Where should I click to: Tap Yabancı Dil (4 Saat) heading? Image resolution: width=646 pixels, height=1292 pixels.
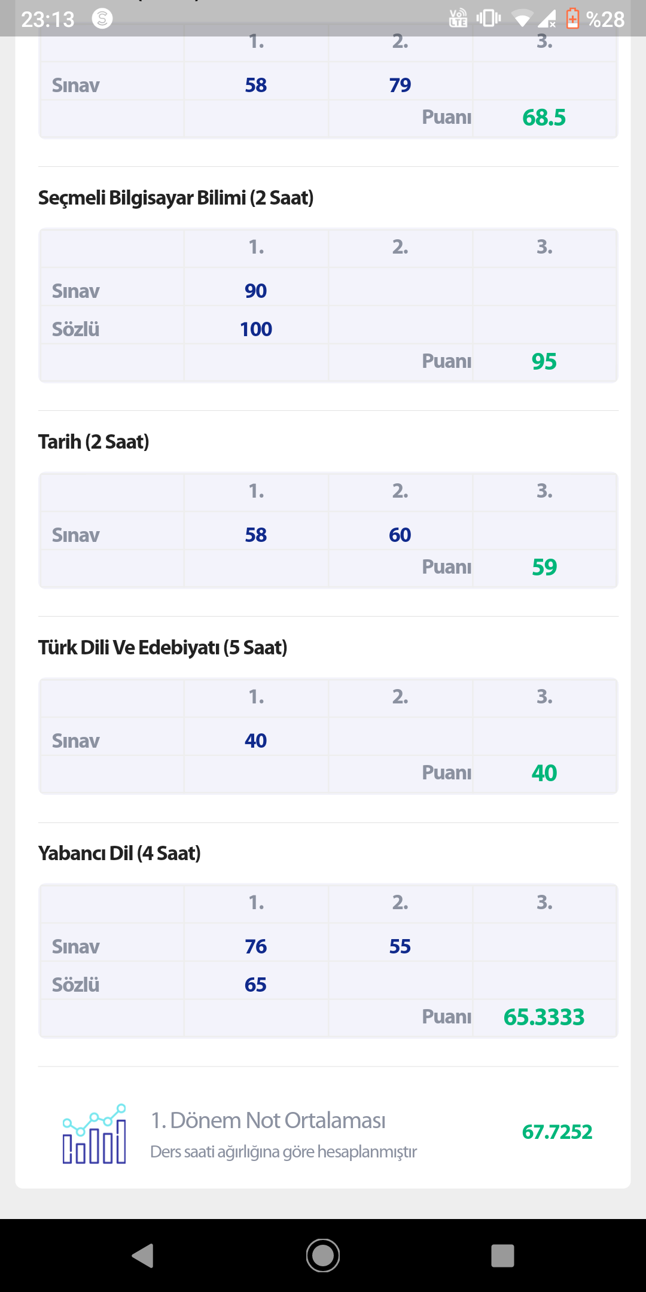120,853
